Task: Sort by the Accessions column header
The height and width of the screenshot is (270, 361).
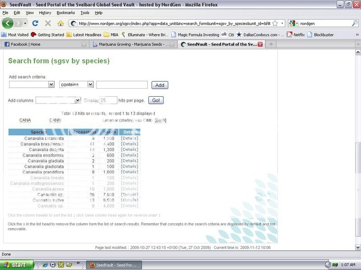Action: click(84, 132)
